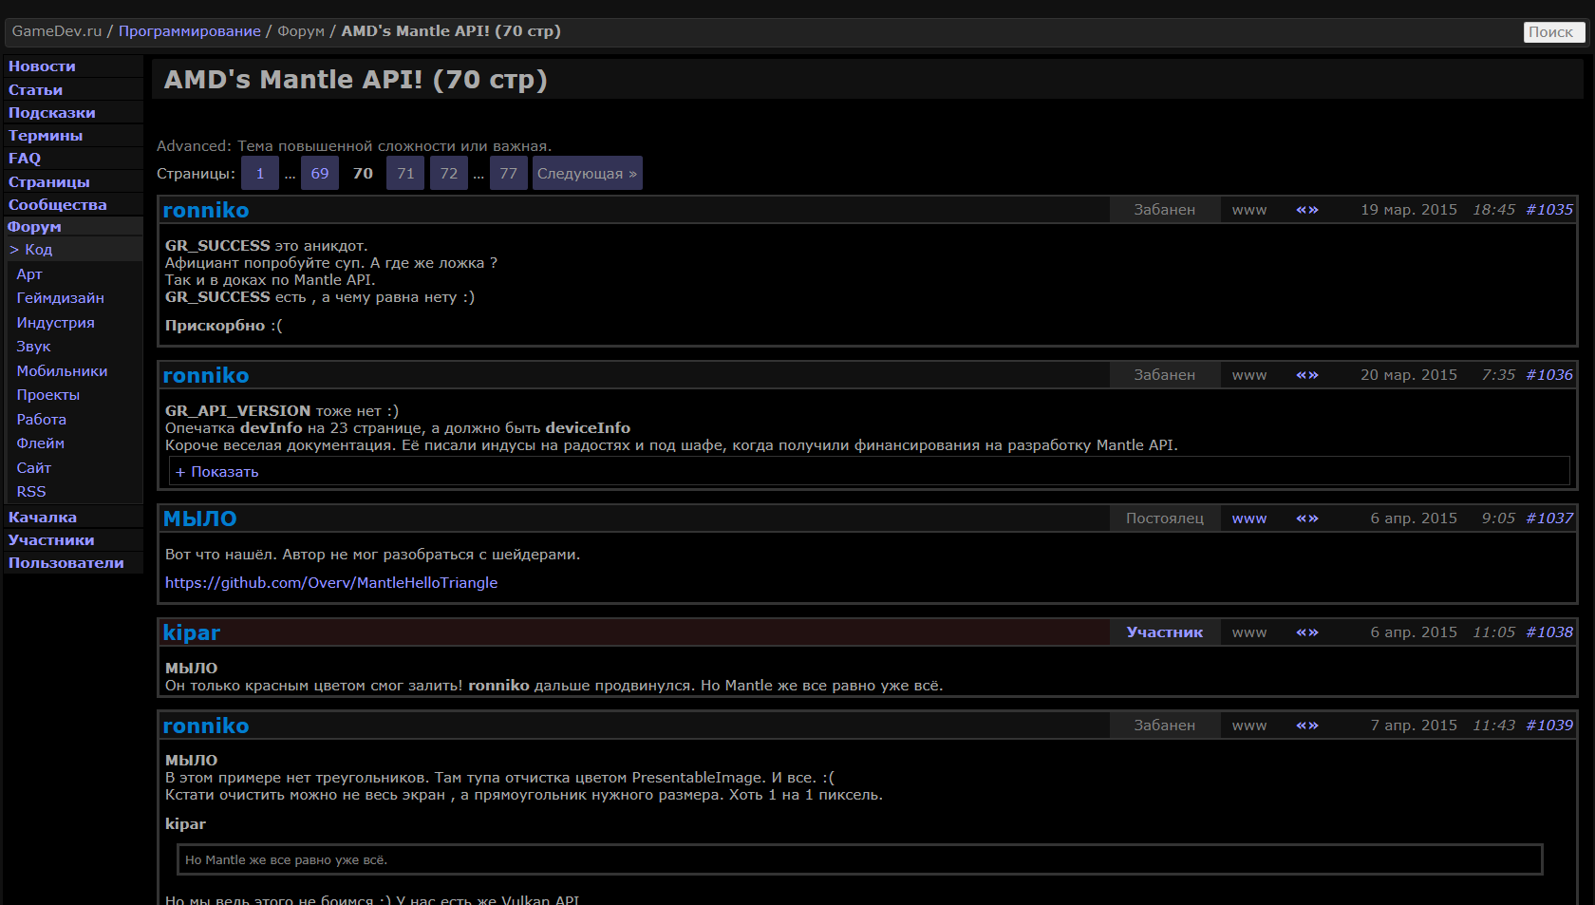Go to the 'Следующая »' next page
The width and height of the screenshot is (1595, 905).
click(587, 174)
